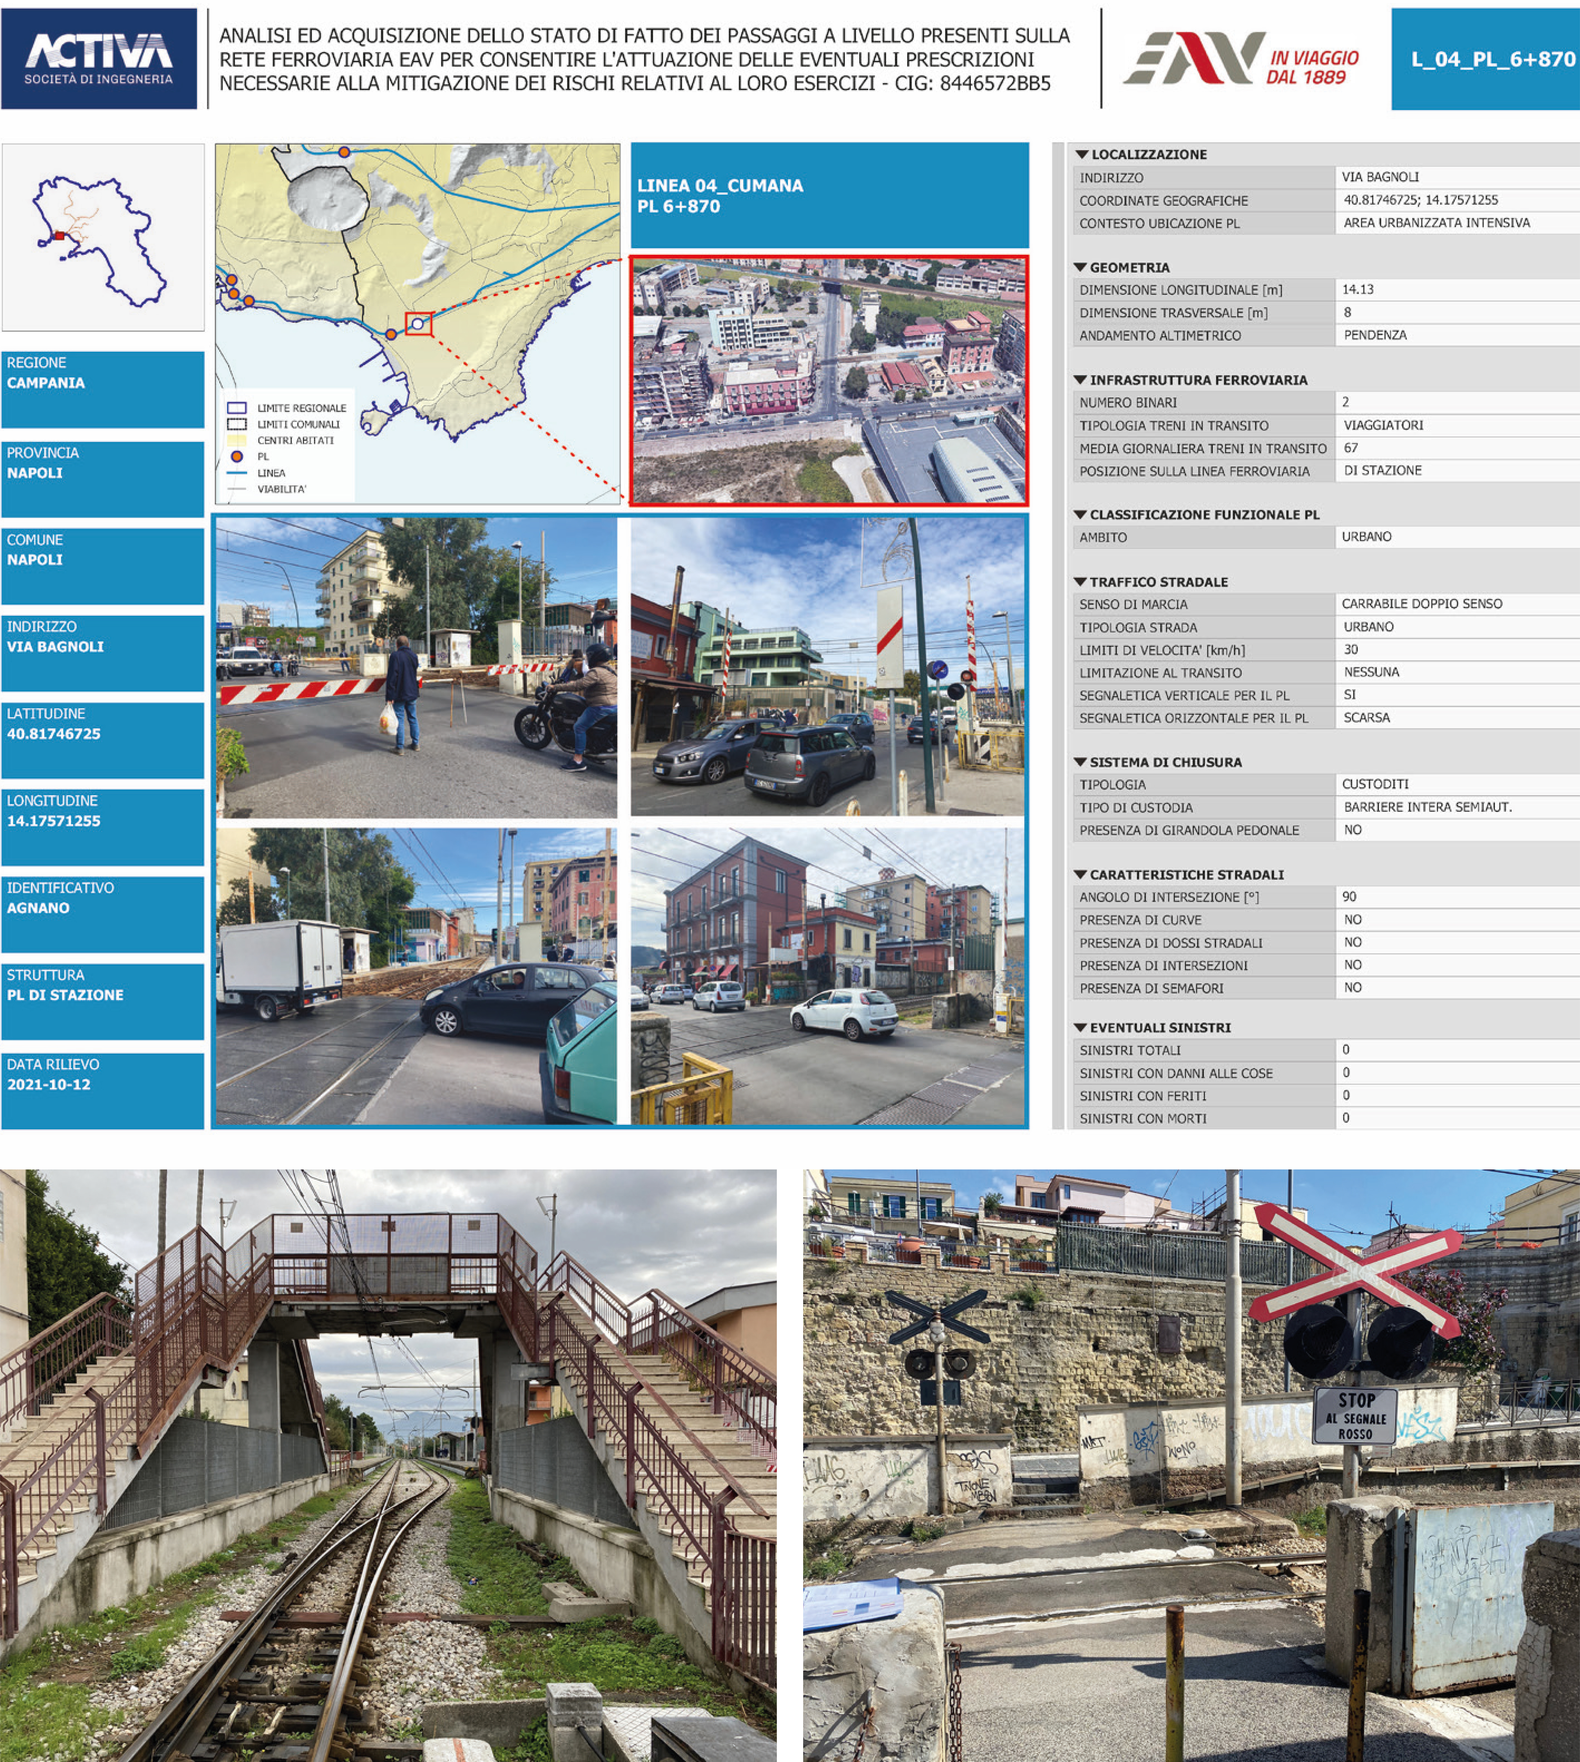Click the LINEA 04_CUMANA PL 6+870 title banner
Screen dimensions: 1580x1762
coord(829,195)
